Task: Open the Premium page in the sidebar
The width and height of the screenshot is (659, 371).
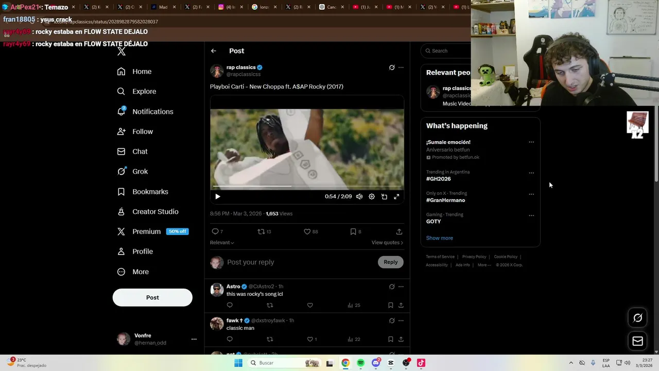Action: 152,231
